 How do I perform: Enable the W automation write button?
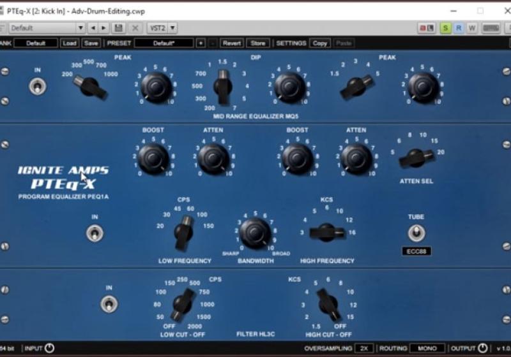472,28
